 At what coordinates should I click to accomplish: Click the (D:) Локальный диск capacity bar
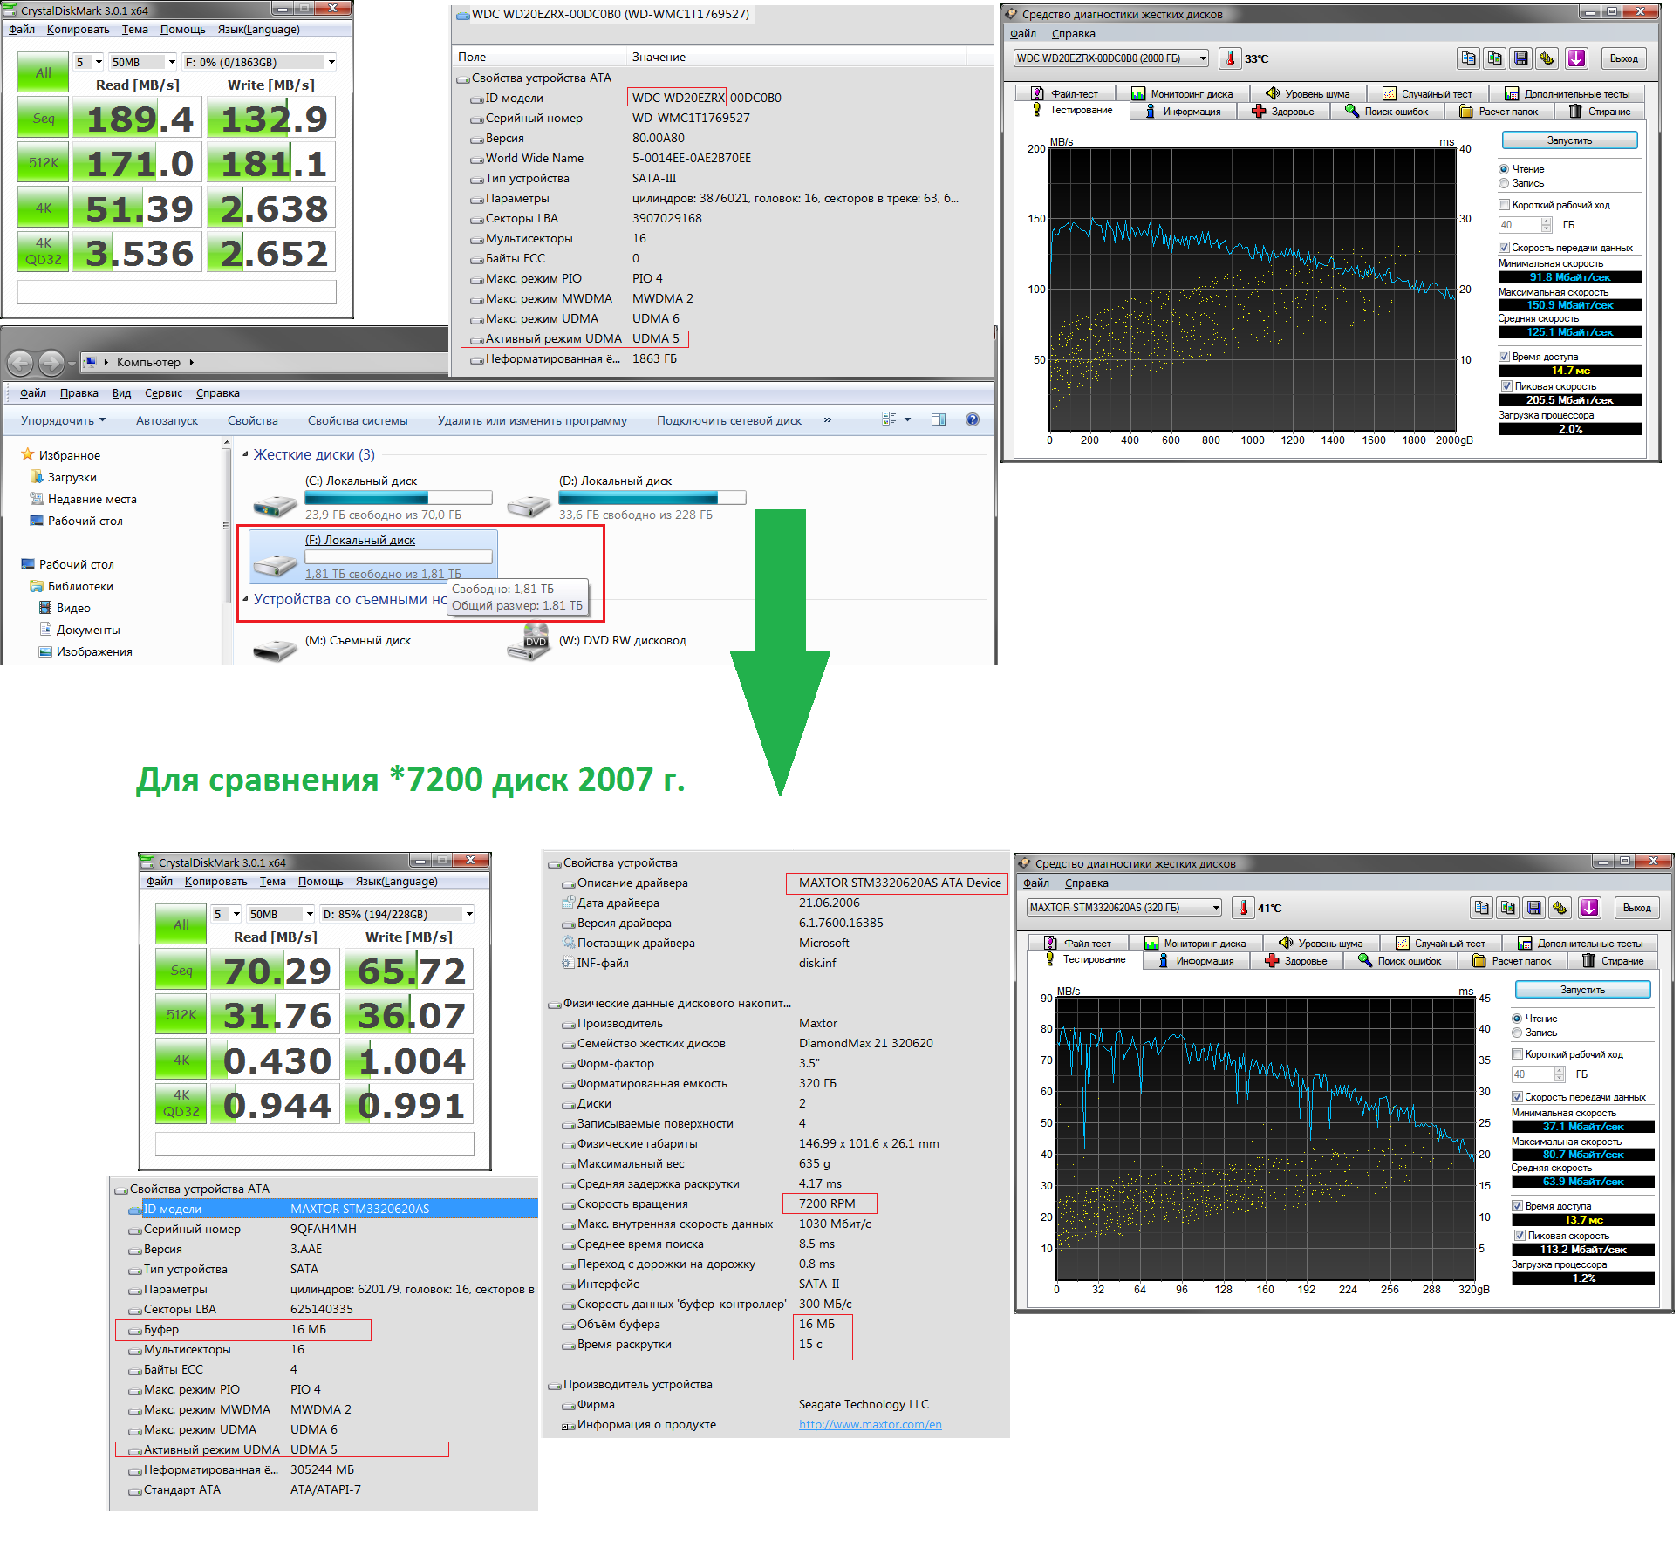click(652, 498)
